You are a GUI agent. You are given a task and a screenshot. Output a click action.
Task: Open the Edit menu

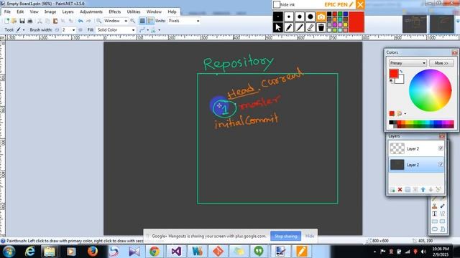(20, 11)
